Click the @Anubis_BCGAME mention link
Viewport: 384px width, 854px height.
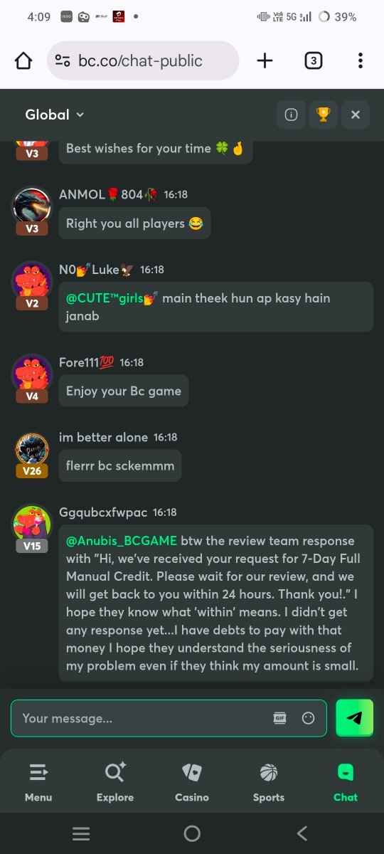pyautogui.click(x=122, y=541)
